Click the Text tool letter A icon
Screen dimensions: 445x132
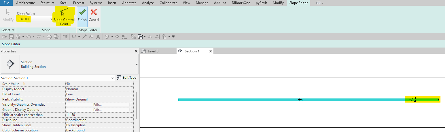[98, 37]
